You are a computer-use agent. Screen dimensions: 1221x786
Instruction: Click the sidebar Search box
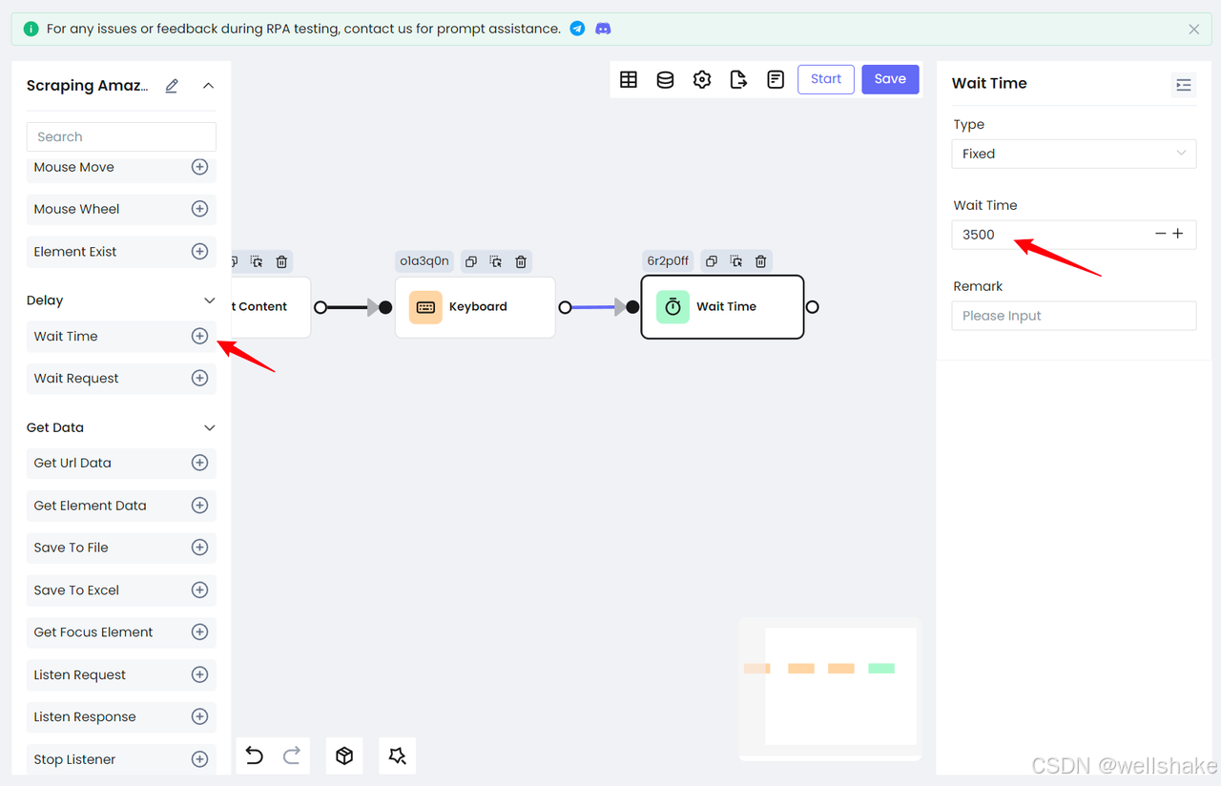click(121, 136)
